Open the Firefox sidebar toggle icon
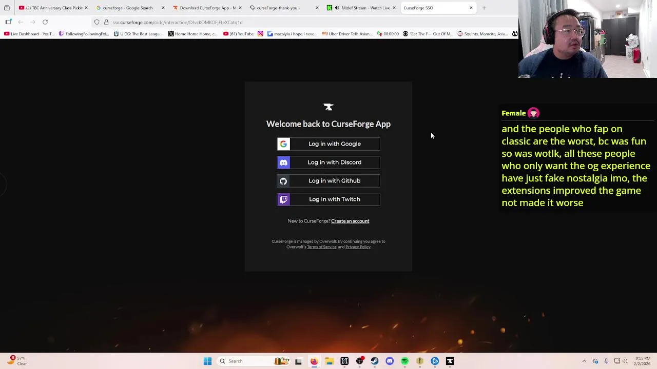The height and width of the screenshot is (369, 657). point(8,22)
